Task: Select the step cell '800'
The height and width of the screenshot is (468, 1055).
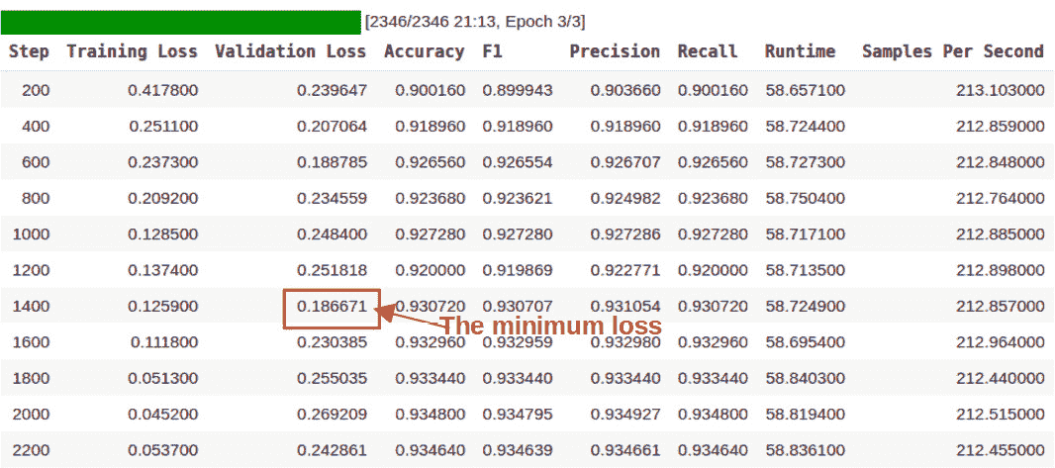Action: (36, 198)
